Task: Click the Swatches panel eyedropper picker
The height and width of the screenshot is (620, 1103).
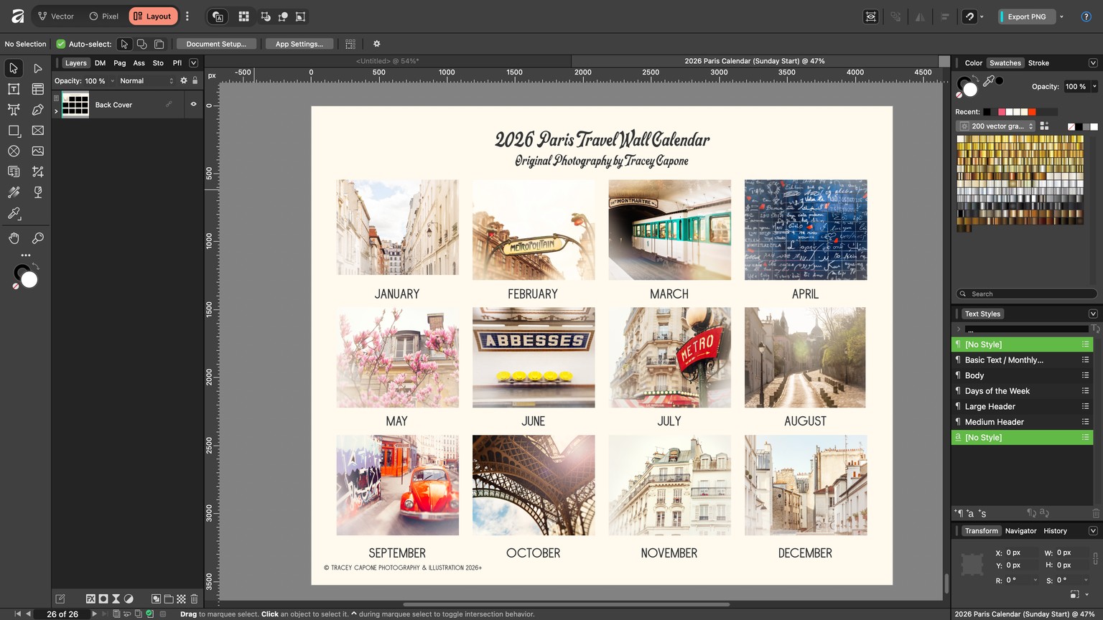Action: point(989,81)
